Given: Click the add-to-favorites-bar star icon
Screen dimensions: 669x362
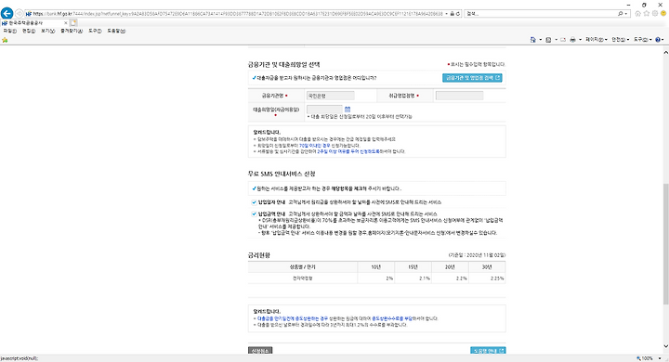Looking at the screenshot, I should click(x=5, y=40).
